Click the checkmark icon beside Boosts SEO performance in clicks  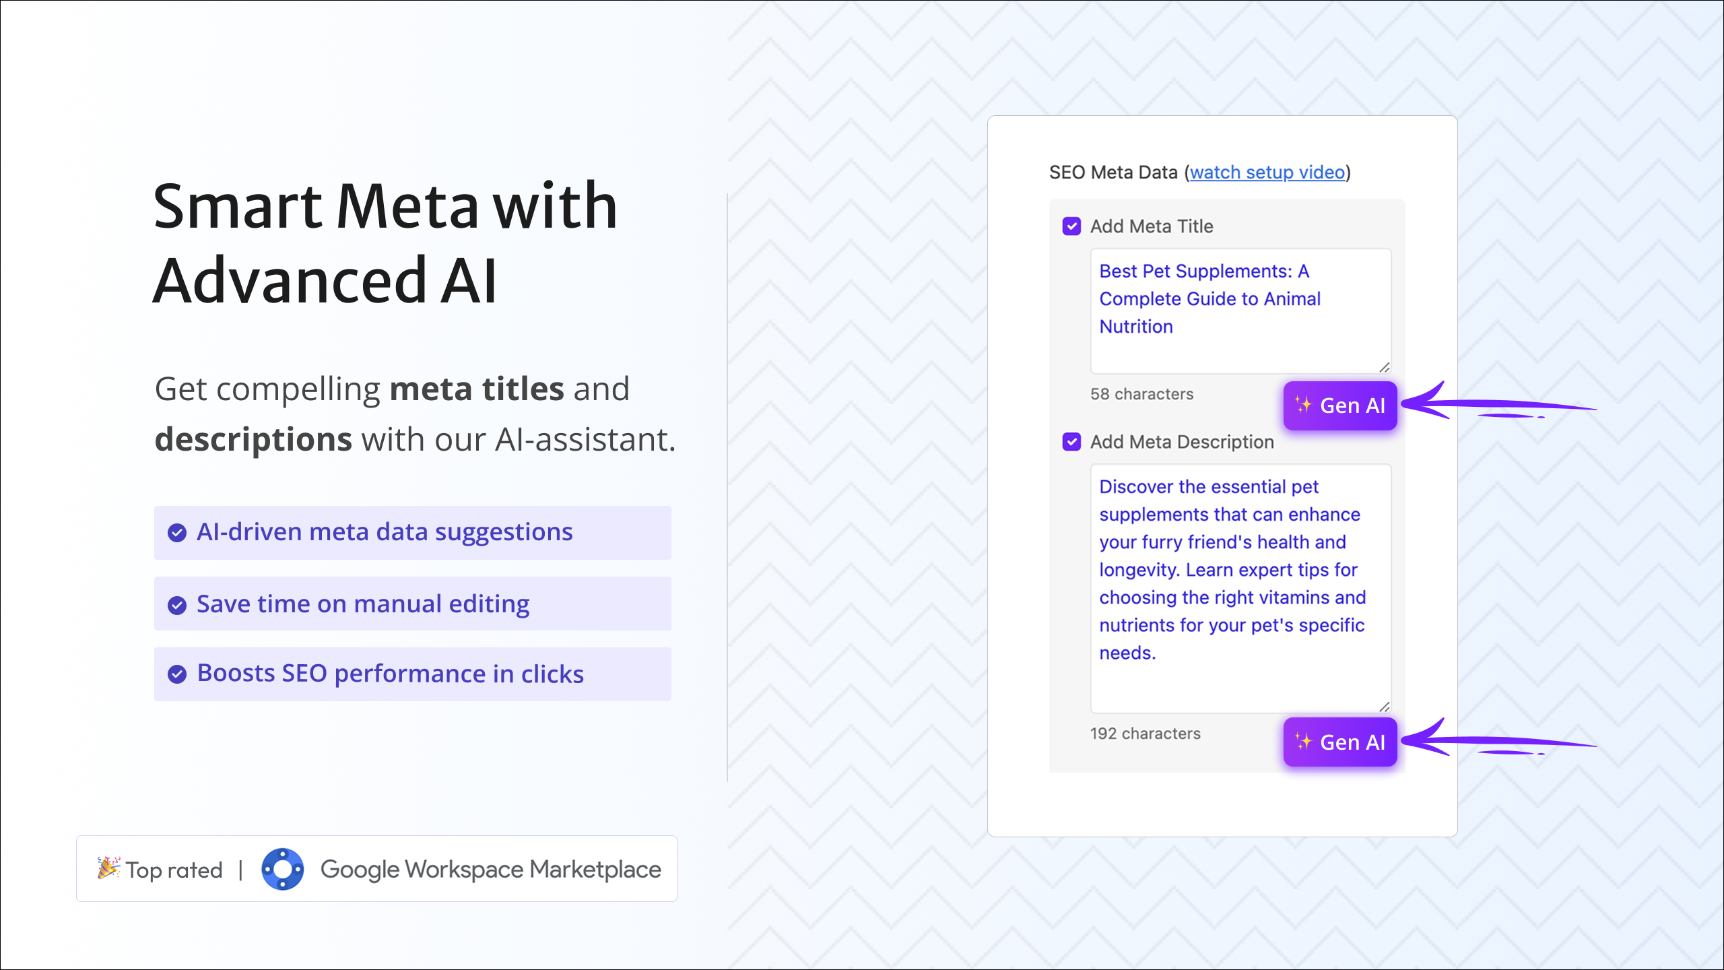pos(178,674)
